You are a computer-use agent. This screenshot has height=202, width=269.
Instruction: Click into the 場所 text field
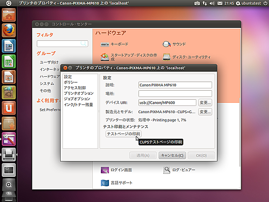175,94
